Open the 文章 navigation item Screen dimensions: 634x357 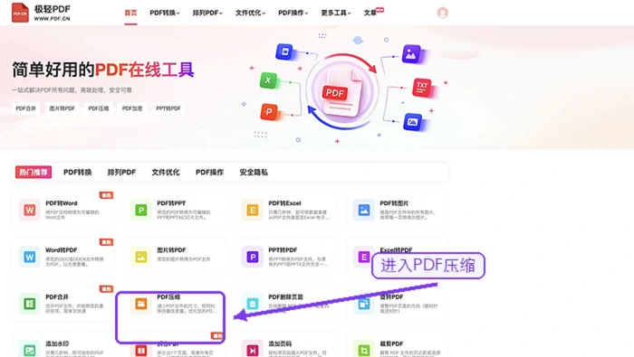[370, 13]
